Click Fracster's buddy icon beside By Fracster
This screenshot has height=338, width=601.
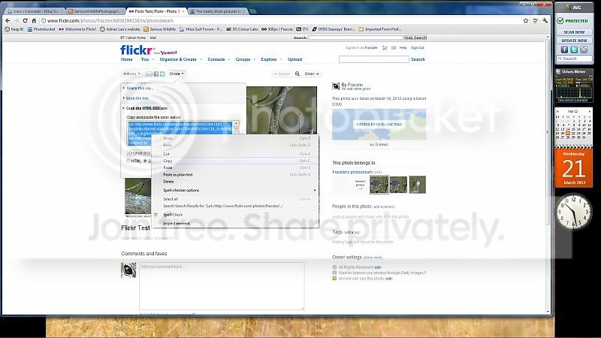point(336,86)
